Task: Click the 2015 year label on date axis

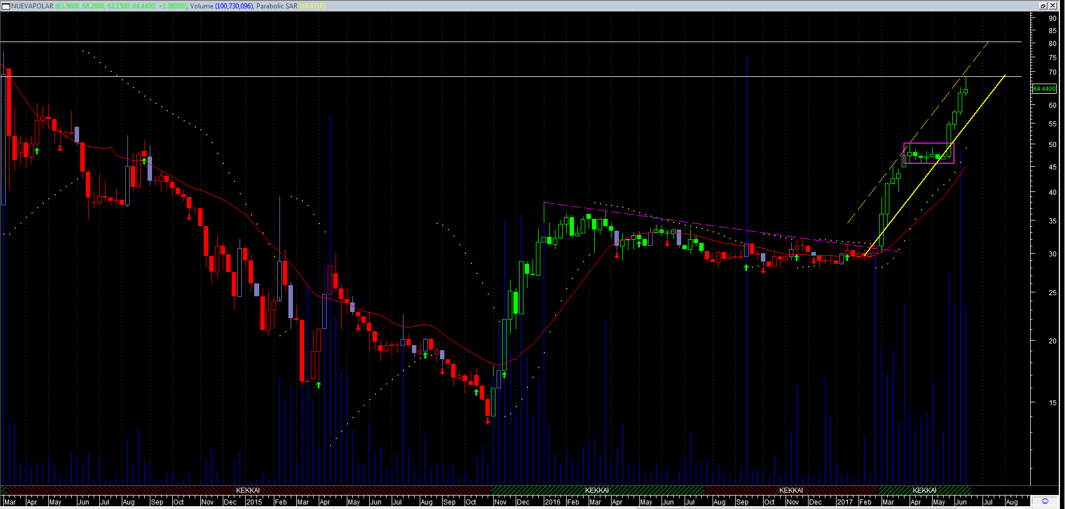Action: (254, 502)
